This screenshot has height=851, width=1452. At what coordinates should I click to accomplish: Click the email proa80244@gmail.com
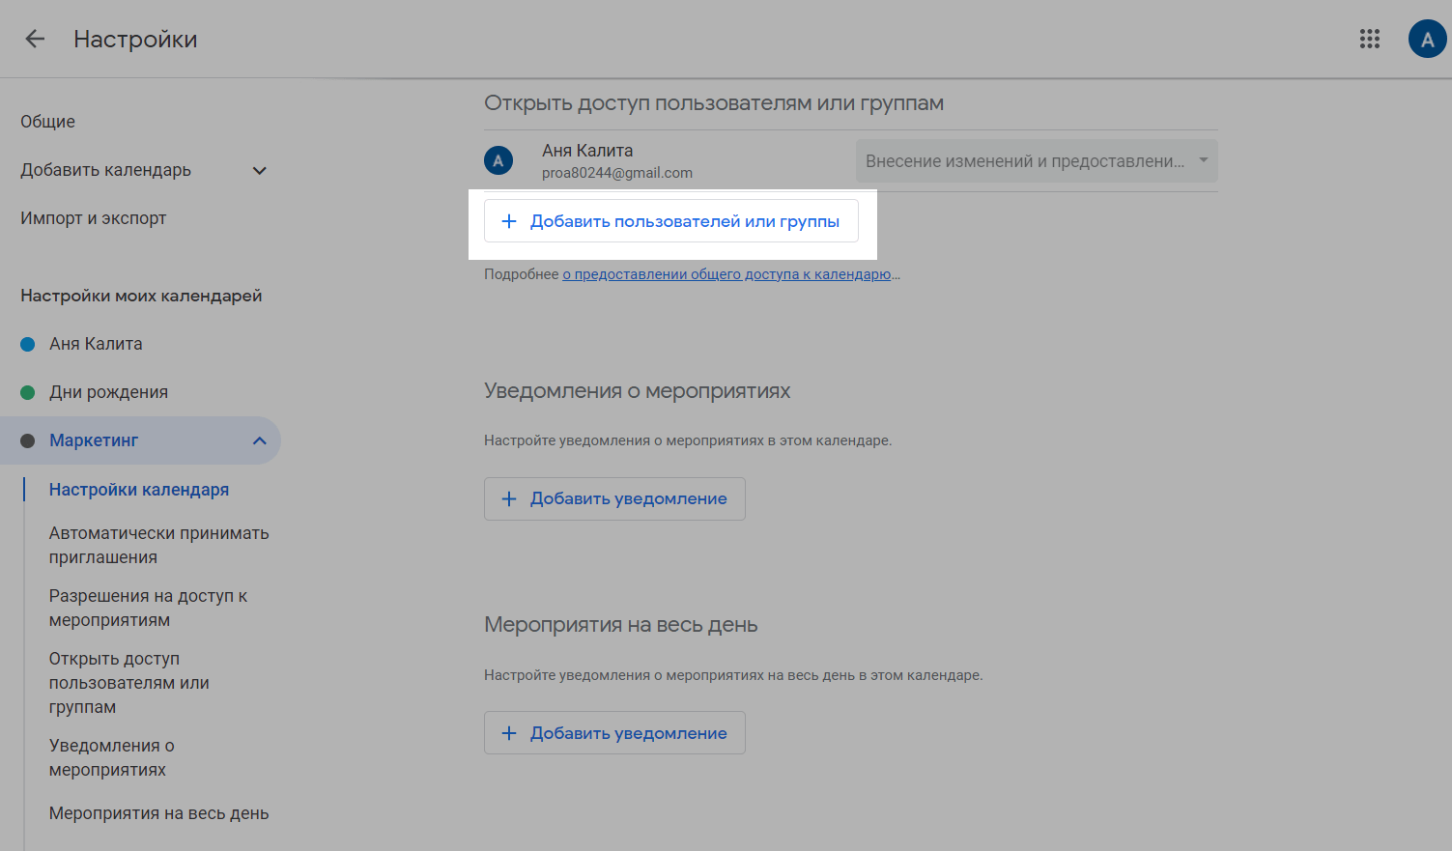pyautogui.click(x=617, y=173)
